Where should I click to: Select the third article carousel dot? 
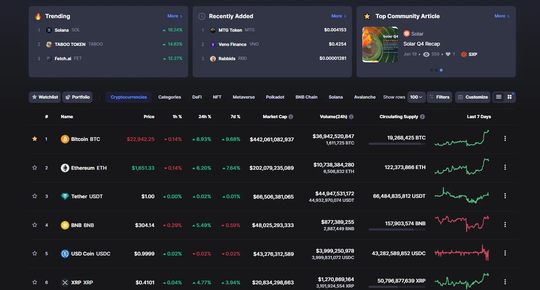(x=441, y=70)
